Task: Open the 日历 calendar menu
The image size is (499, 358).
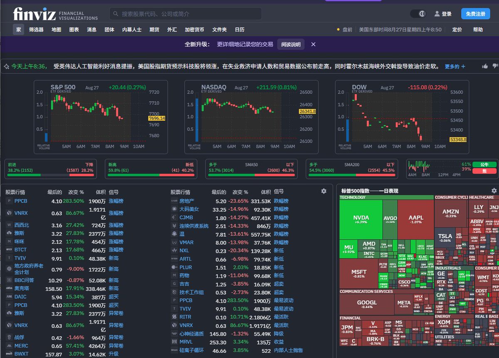Action: pyautogui.click(x=240, y=30)
